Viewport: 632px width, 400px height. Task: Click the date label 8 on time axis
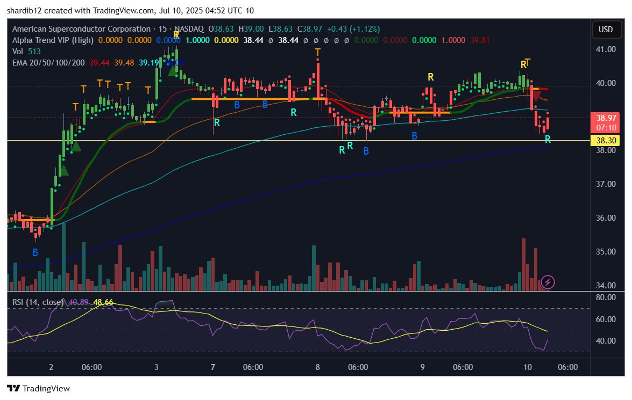point(317,367)
